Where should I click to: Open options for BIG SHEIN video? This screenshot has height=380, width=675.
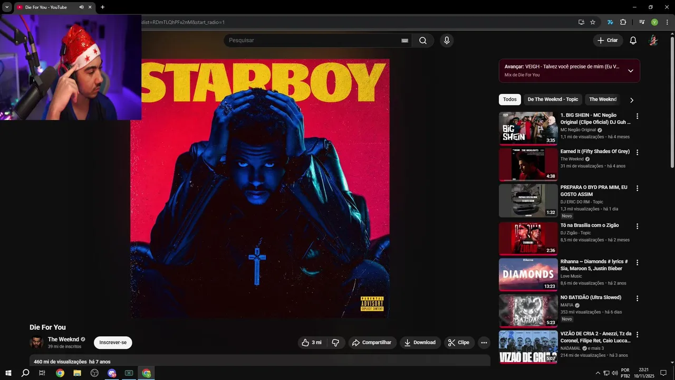[x=637, y=116]
